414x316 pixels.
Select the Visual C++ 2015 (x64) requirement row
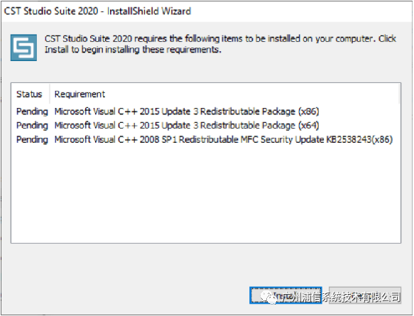(206, 126)
